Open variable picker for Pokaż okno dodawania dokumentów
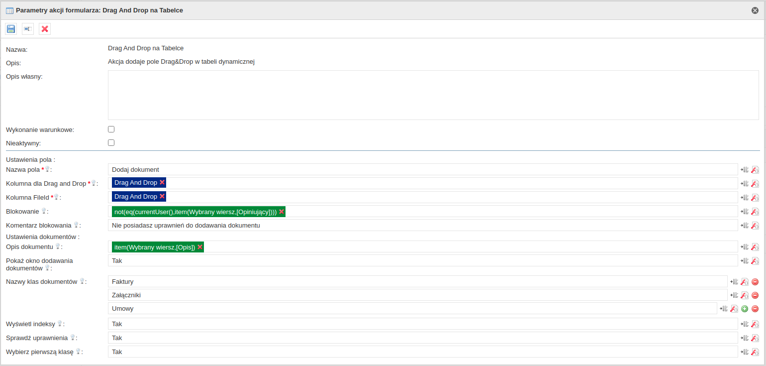 (745, 260)
